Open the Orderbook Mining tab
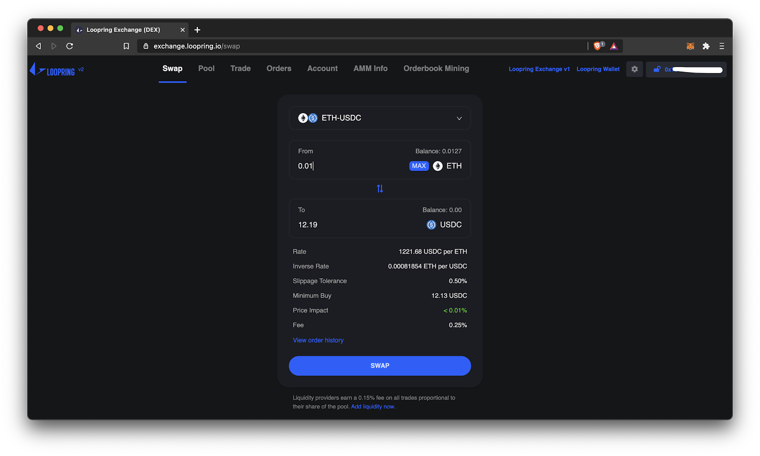This screenshot has width=760, height=456. pyautogui.click(x=436, y=68)
